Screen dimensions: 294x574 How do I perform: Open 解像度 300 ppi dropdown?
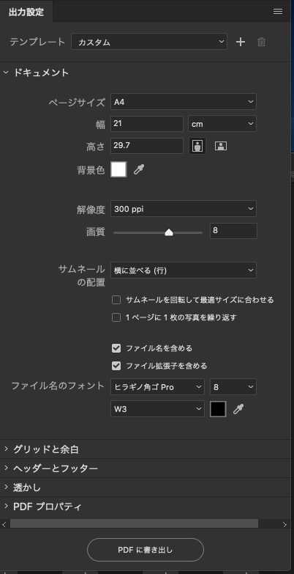(184, 209)
